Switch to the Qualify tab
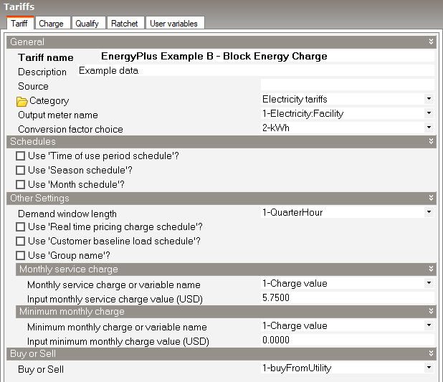443x382 pixels. pos(87,24)
